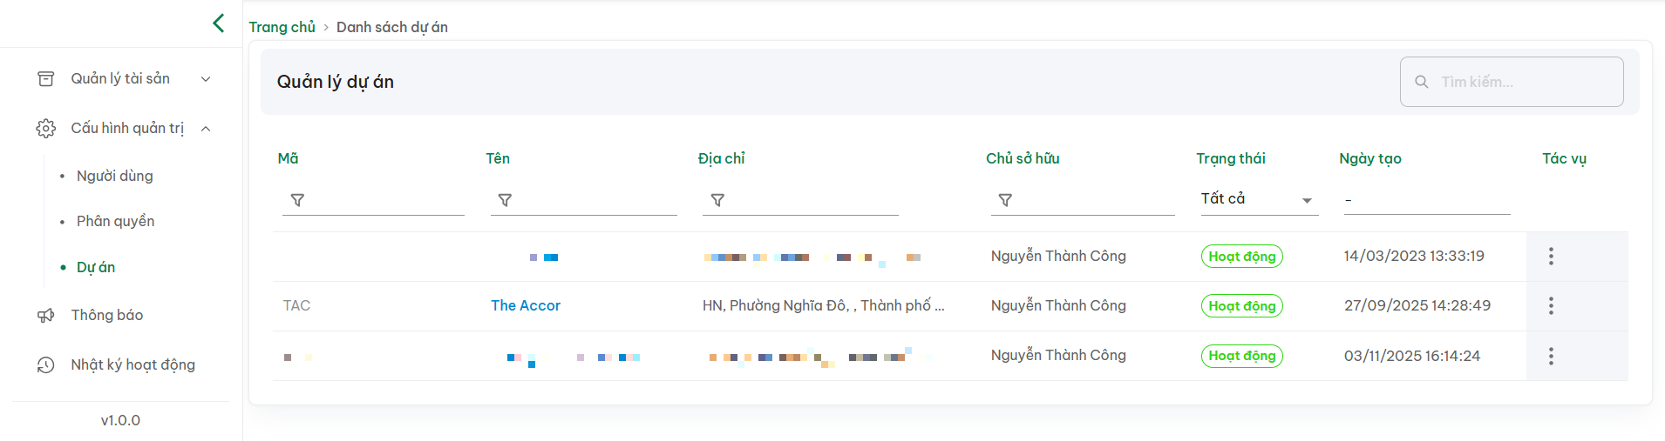This screenshot has width=1665, height=441.
Task: Collapse the sidebar with the back chevron
Action: pos(219,23)
